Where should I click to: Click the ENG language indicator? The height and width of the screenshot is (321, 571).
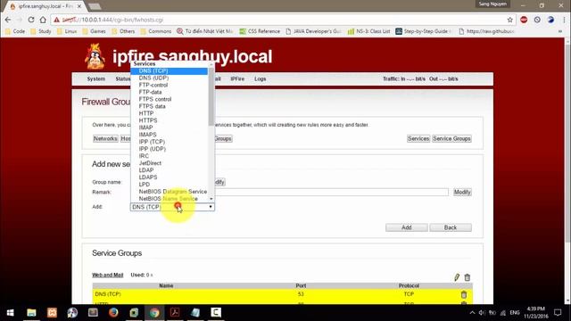pos(515,313)
